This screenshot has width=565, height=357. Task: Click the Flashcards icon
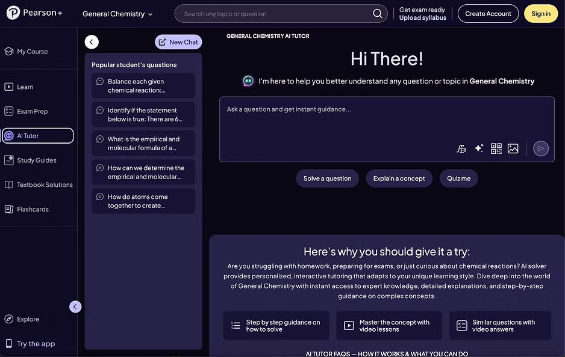coord(9,209)
